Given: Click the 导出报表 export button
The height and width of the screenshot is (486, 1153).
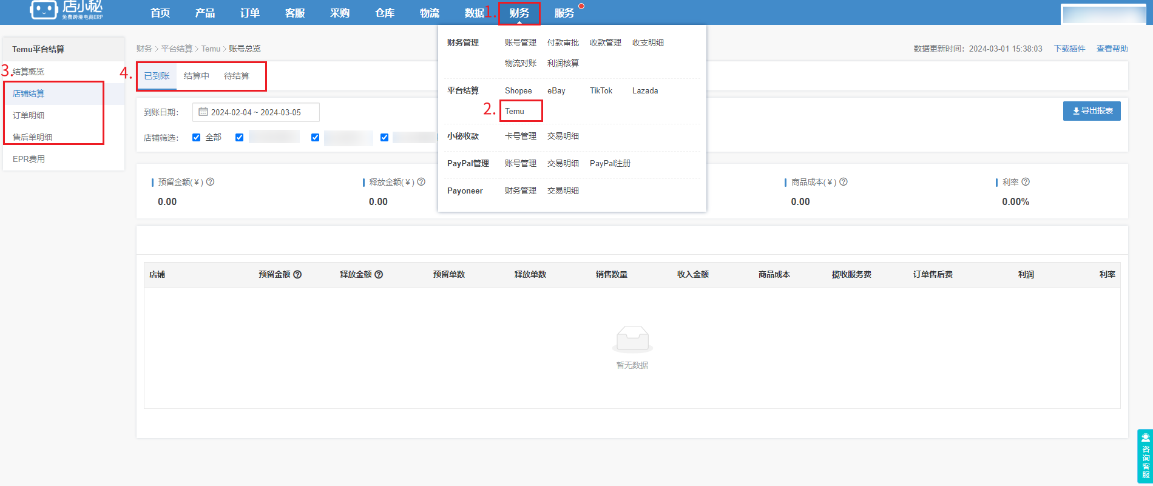Looking at the screenshot, I should [x=1092, y=110].
